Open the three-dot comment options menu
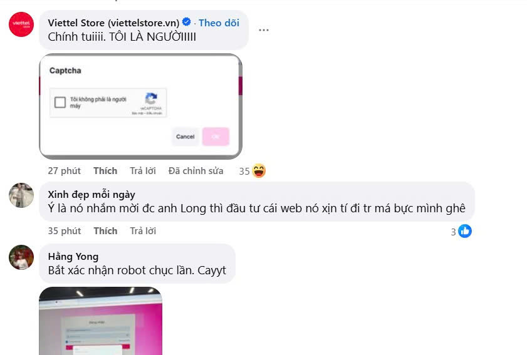 tap(263, 30)
